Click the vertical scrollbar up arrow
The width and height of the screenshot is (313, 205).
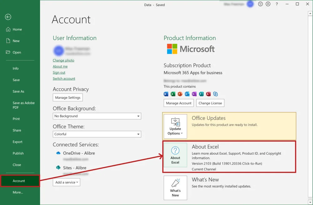click(x=310, y=13)
